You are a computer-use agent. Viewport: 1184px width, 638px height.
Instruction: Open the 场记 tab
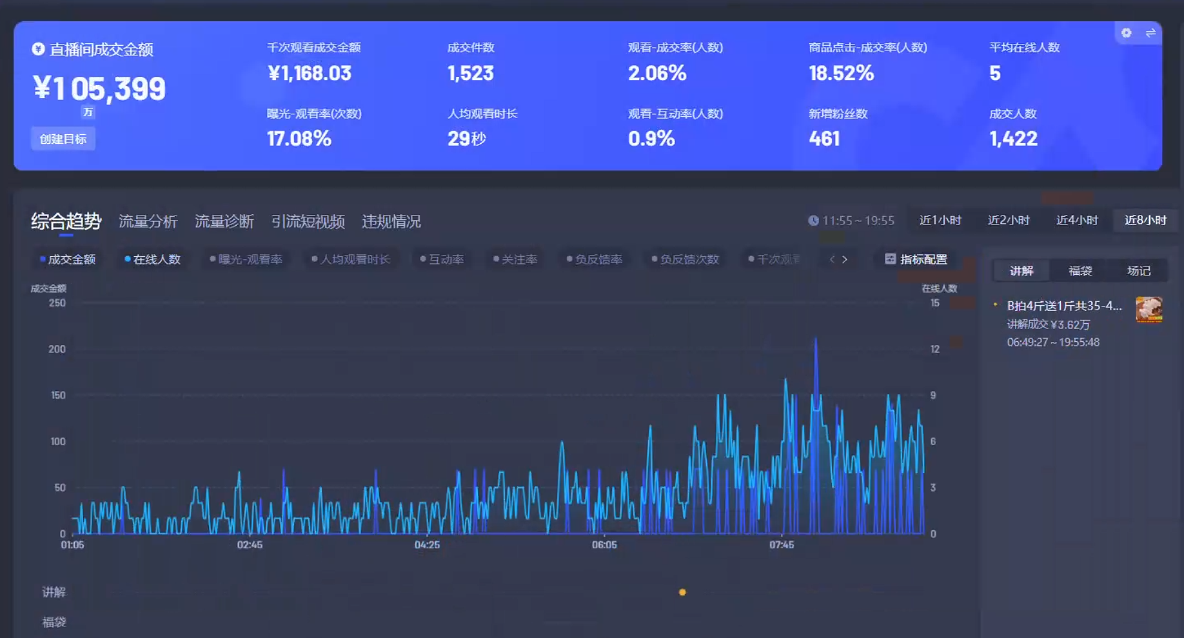[1138, 270]
